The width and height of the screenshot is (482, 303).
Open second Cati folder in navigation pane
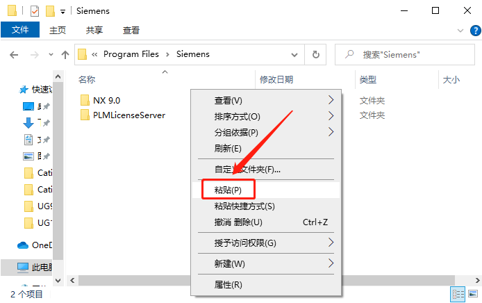(x=38, y=190)
